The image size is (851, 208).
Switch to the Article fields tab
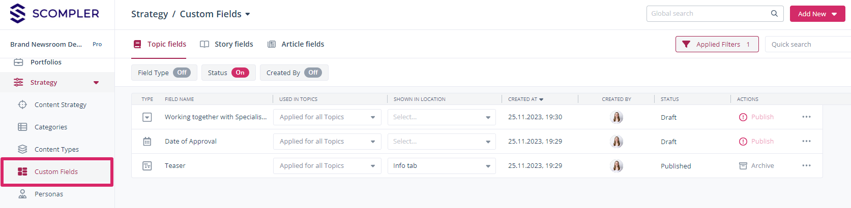click(x=296, y=44)
